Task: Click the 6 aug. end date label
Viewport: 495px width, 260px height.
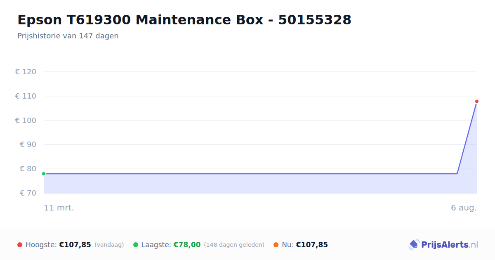Action: pos(464,208)
